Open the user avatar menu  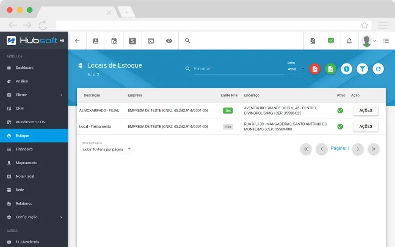(x=368, y=41)
